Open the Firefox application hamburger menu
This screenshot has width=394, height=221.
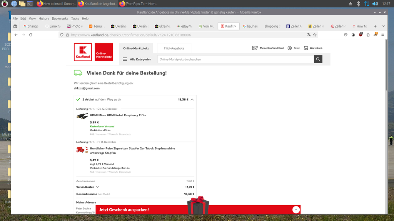[383, 35]
